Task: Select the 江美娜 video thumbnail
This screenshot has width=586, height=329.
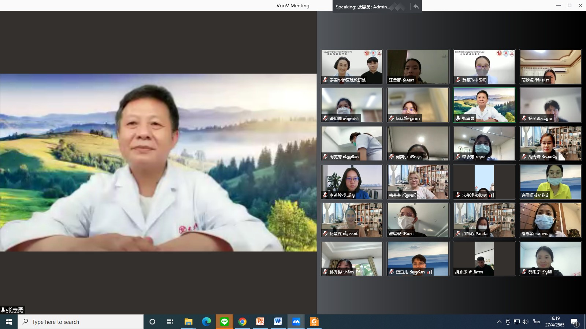Action: pos(418,67)
